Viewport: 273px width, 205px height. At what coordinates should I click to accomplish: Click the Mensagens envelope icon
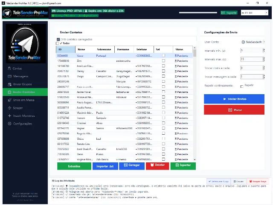(9, 76)
